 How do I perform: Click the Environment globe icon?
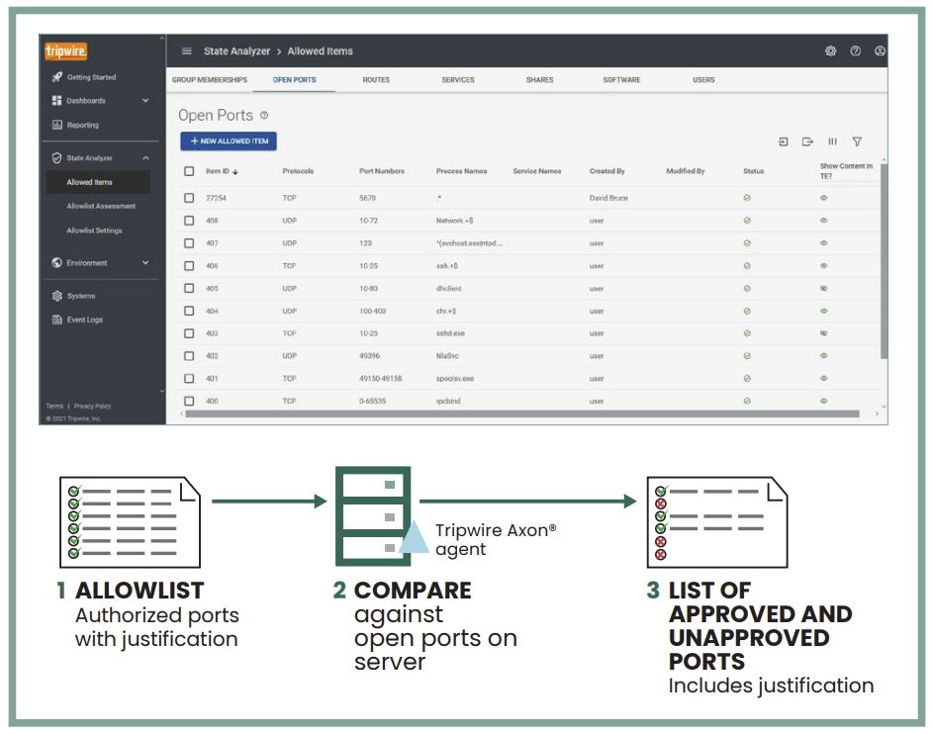tap(57, 263)
